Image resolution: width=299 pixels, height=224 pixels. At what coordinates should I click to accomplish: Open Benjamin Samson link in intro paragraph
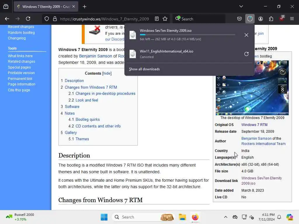[95, 56]
